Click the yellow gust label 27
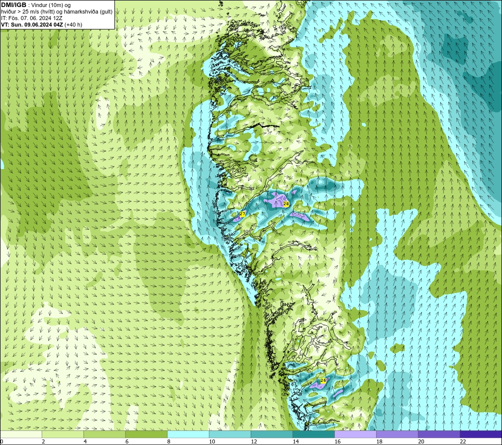 (x=242, y=214)
